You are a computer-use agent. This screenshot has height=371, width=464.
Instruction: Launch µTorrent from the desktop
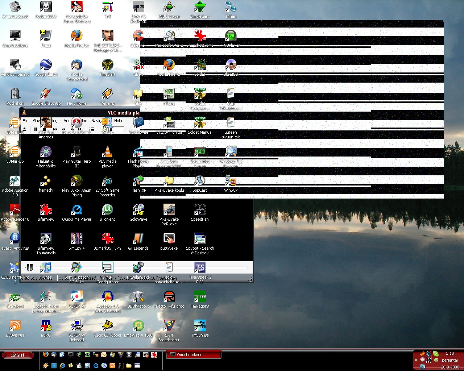point(107,210)
